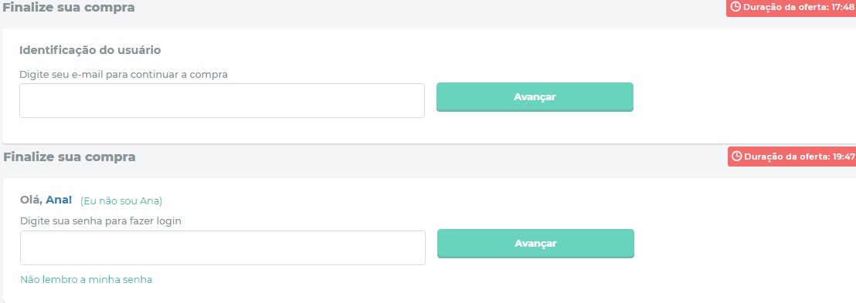Click the "Identificação do usuário" heading
The height and width of the screenshot is (303, 856).
(90, 50)
